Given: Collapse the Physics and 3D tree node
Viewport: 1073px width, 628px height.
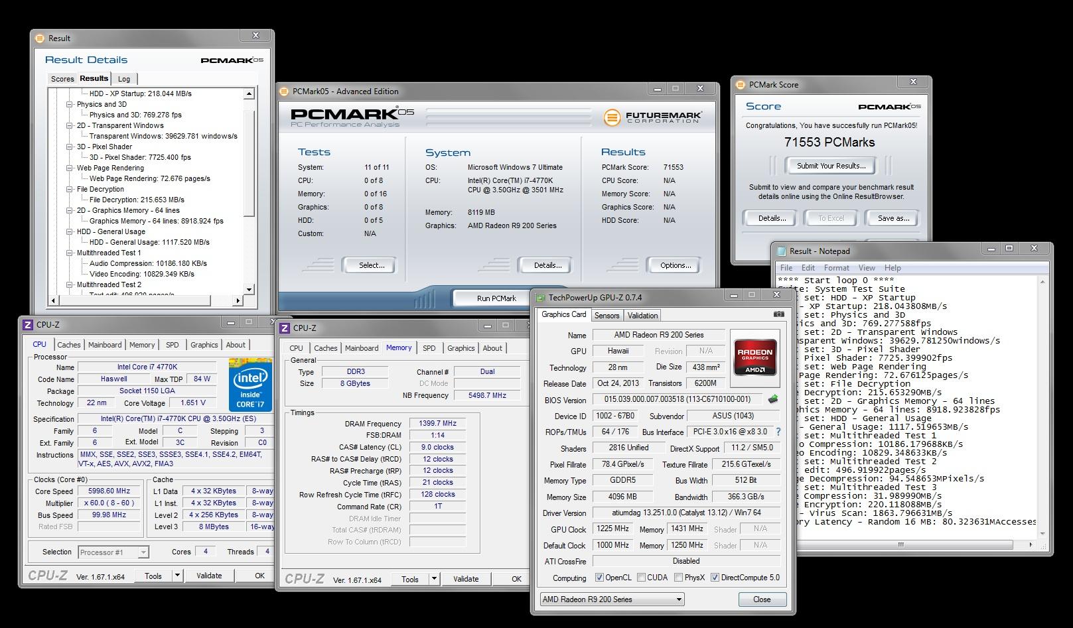Looking at the screenshot, I should [69, 104].
